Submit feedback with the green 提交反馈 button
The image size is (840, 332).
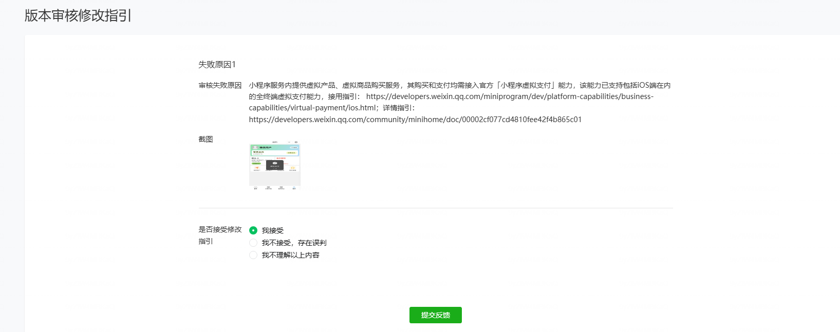pyautogui.click(x=436, y=315)
